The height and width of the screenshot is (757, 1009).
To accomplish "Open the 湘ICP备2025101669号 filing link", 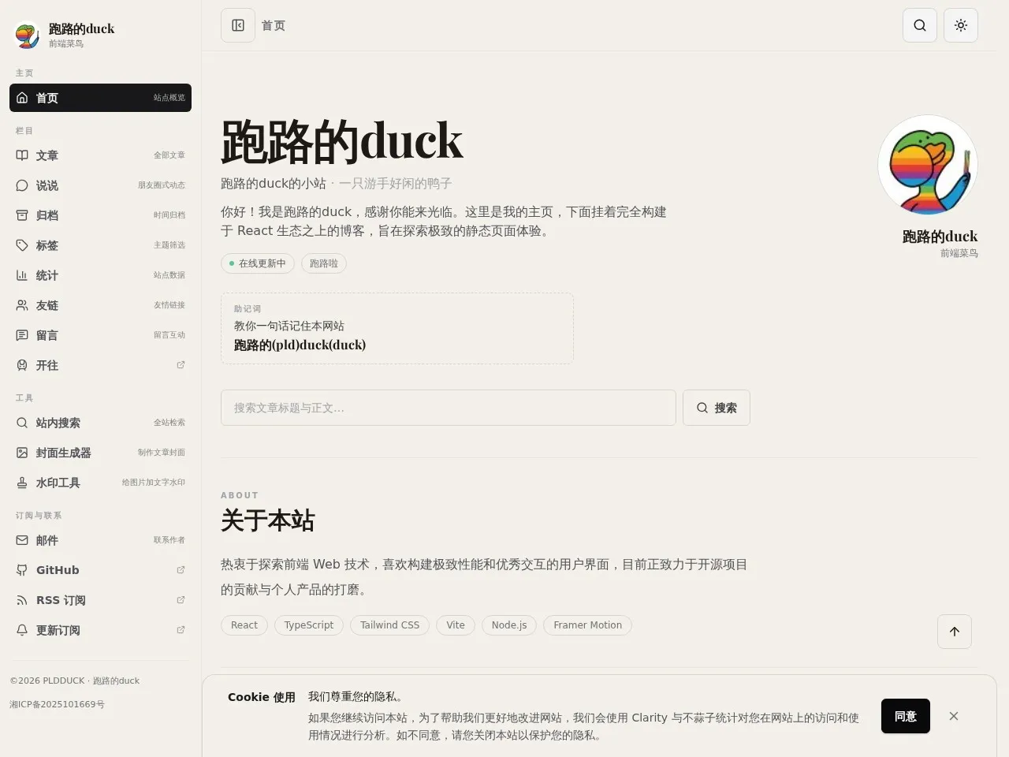I will click(57, 704).
